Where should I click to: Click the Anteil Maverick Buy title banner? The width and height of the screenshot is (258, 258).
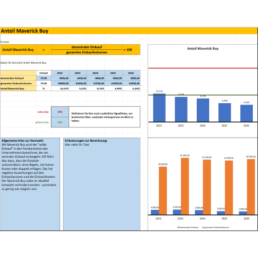coord(129,31)
